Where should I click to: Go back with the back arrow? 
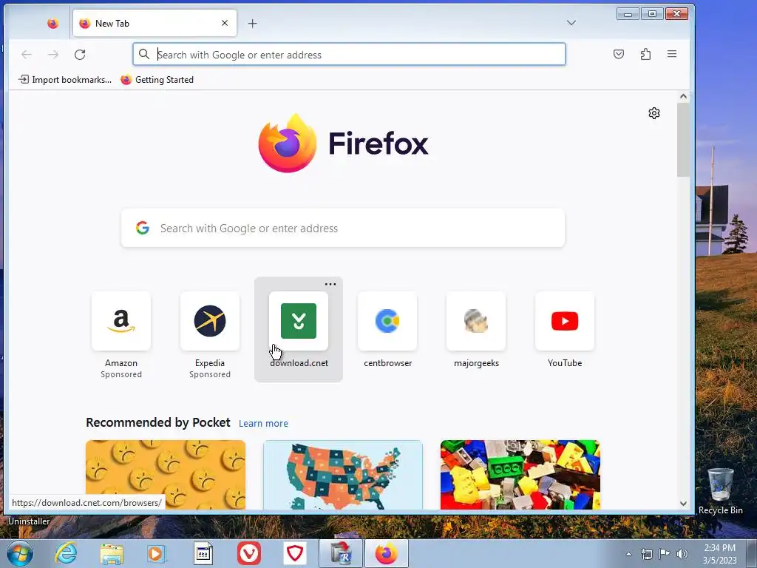[x=27, y=55]
